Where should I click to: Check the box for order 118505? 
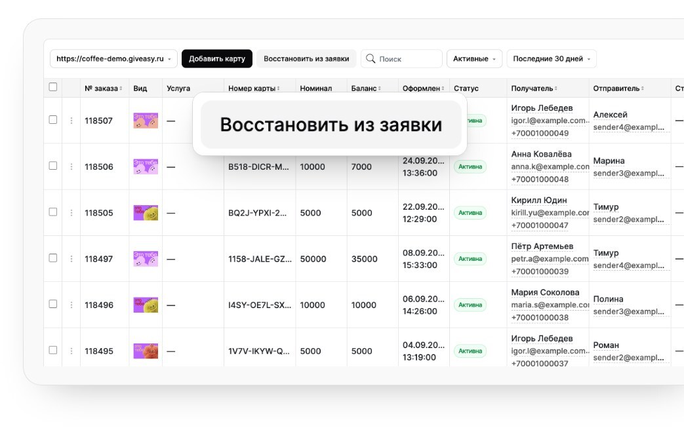(x=52, y=212)
